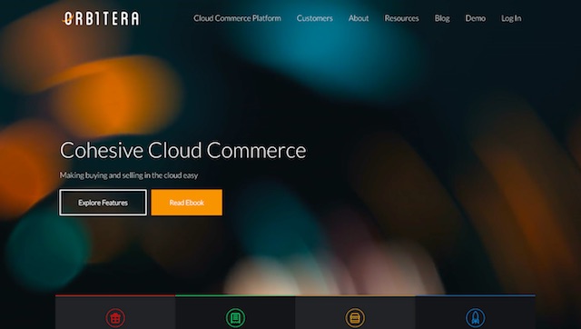Select the yellow storefront icon
This screenshot has height=329, width=581.
pyautogui.click(x=355, y=318)
